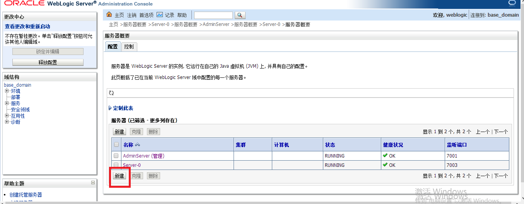This screenshot has height=204, width=524.
Task: Click 上一个 above the table
Action: click(x=483, y=132)
